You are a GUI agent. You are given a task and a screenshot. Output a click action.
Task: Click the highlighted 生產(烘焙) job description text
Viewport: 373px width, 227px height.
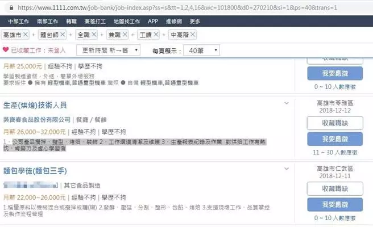point(135,145)
